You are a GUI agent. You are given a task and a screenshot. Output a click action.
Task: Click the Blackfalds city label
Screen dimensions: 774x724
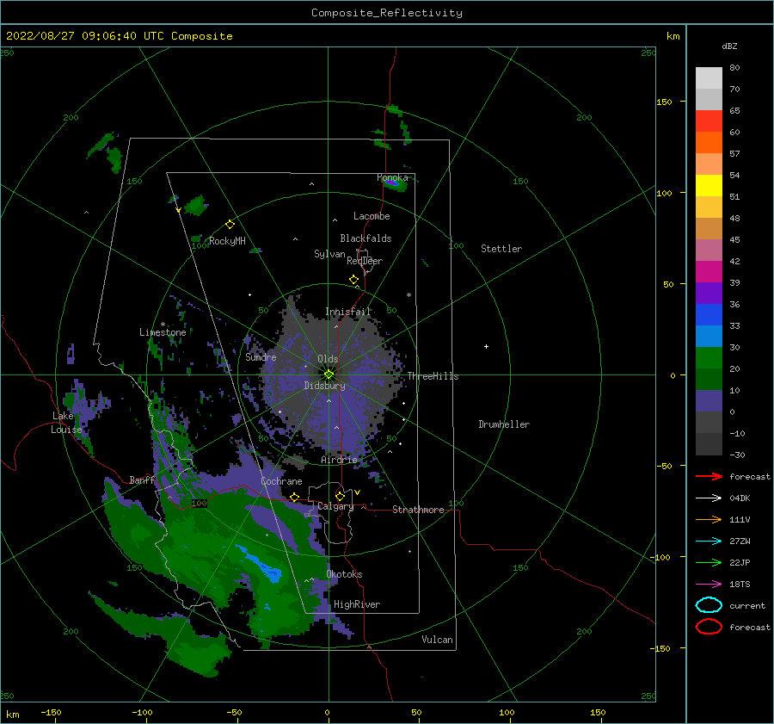(x=365, y=238)
